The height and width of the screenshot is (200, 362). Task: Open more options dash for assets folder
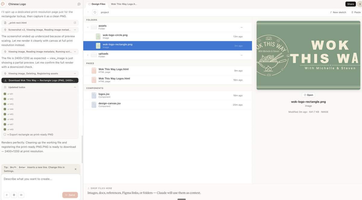click(242, 27)
